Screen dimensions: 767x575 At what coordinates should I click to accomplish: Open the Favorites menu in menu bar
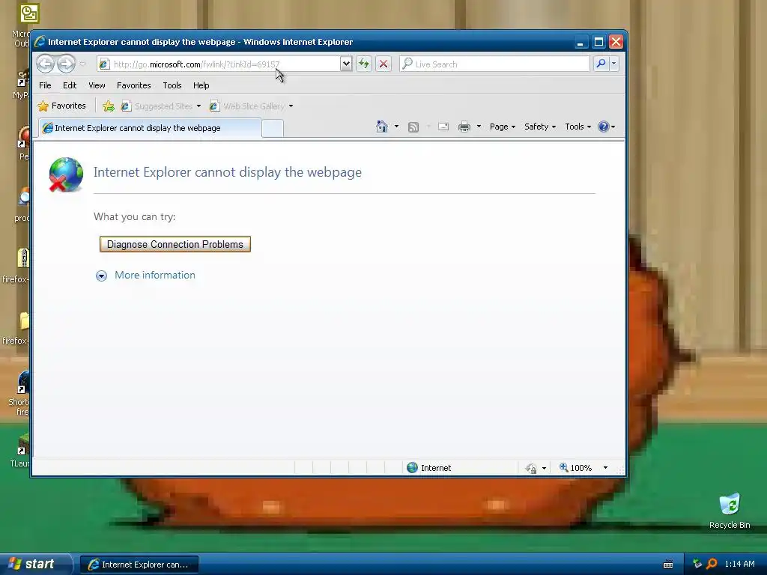point(133,85)
